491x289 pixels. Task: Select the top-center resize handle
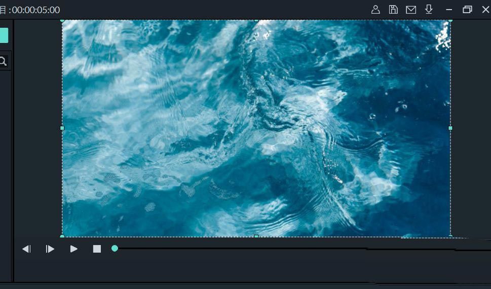tap(256, 21)
